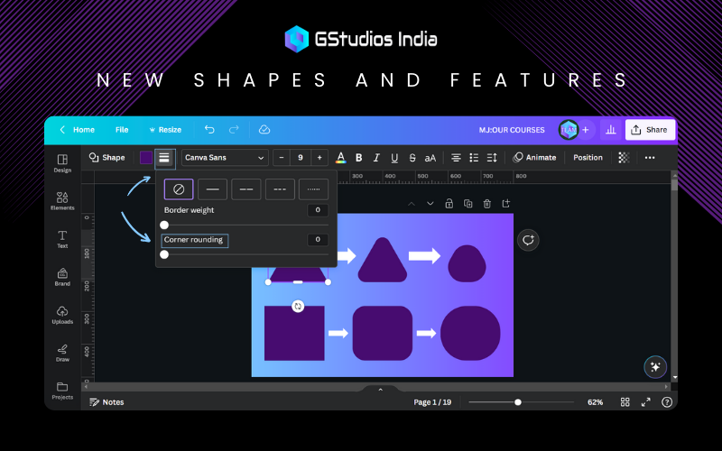
Task: Open the Projects panel
Action: tap(62, 391)
